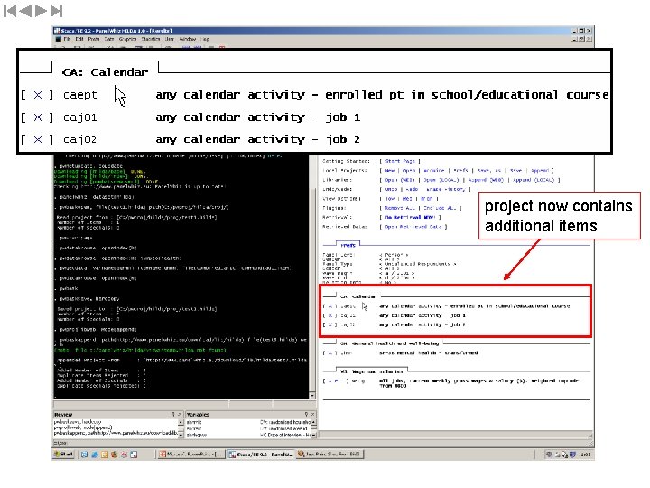This screenshot has height=488, width=650.
Task: Click Internet Explorer quick launch icon
Action: click(95, 455)
